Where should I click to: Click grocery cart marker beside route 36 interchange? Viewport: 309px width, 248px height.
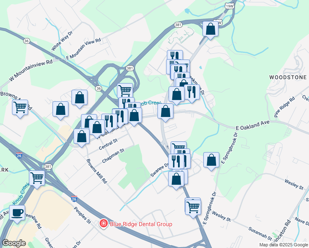pyautogui.click(x=125, y=90)
